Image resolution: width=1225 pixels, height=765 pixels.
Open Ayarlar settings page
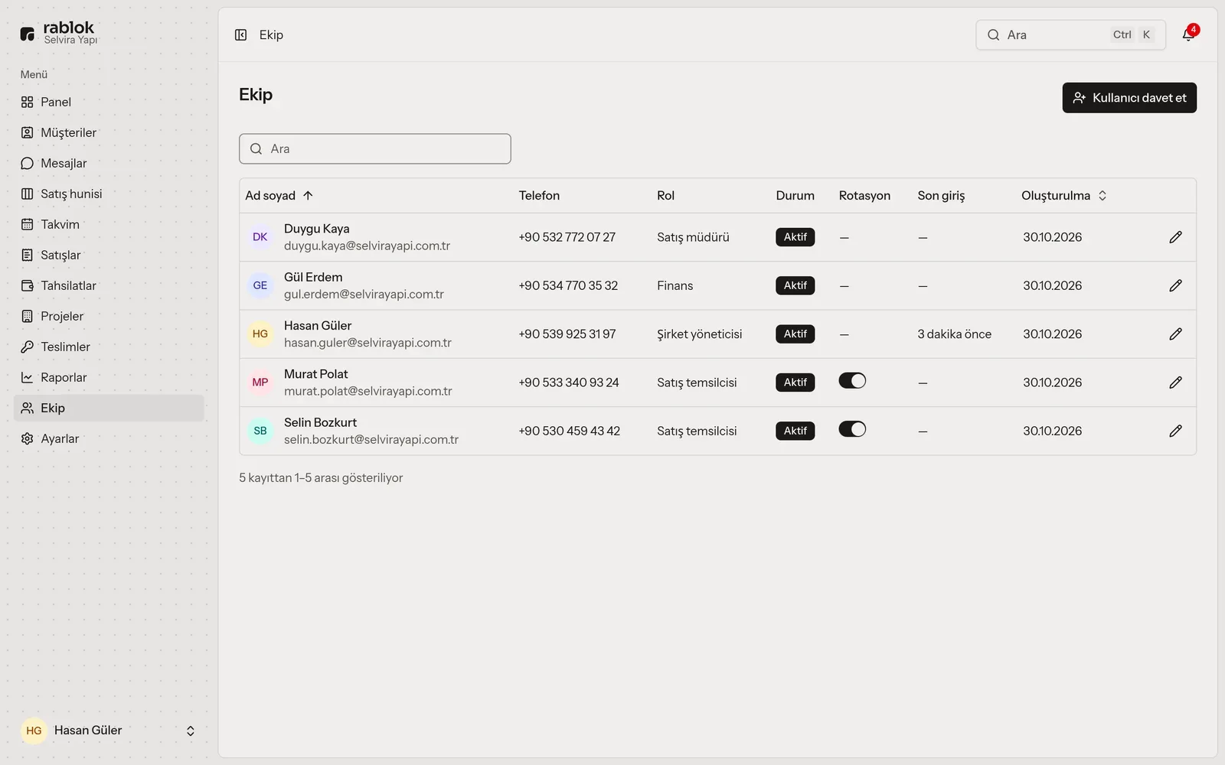109,438
